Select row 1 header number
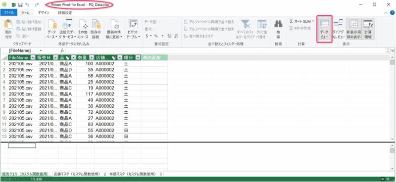This screenshot has height=182, width=396. [4, 64]
